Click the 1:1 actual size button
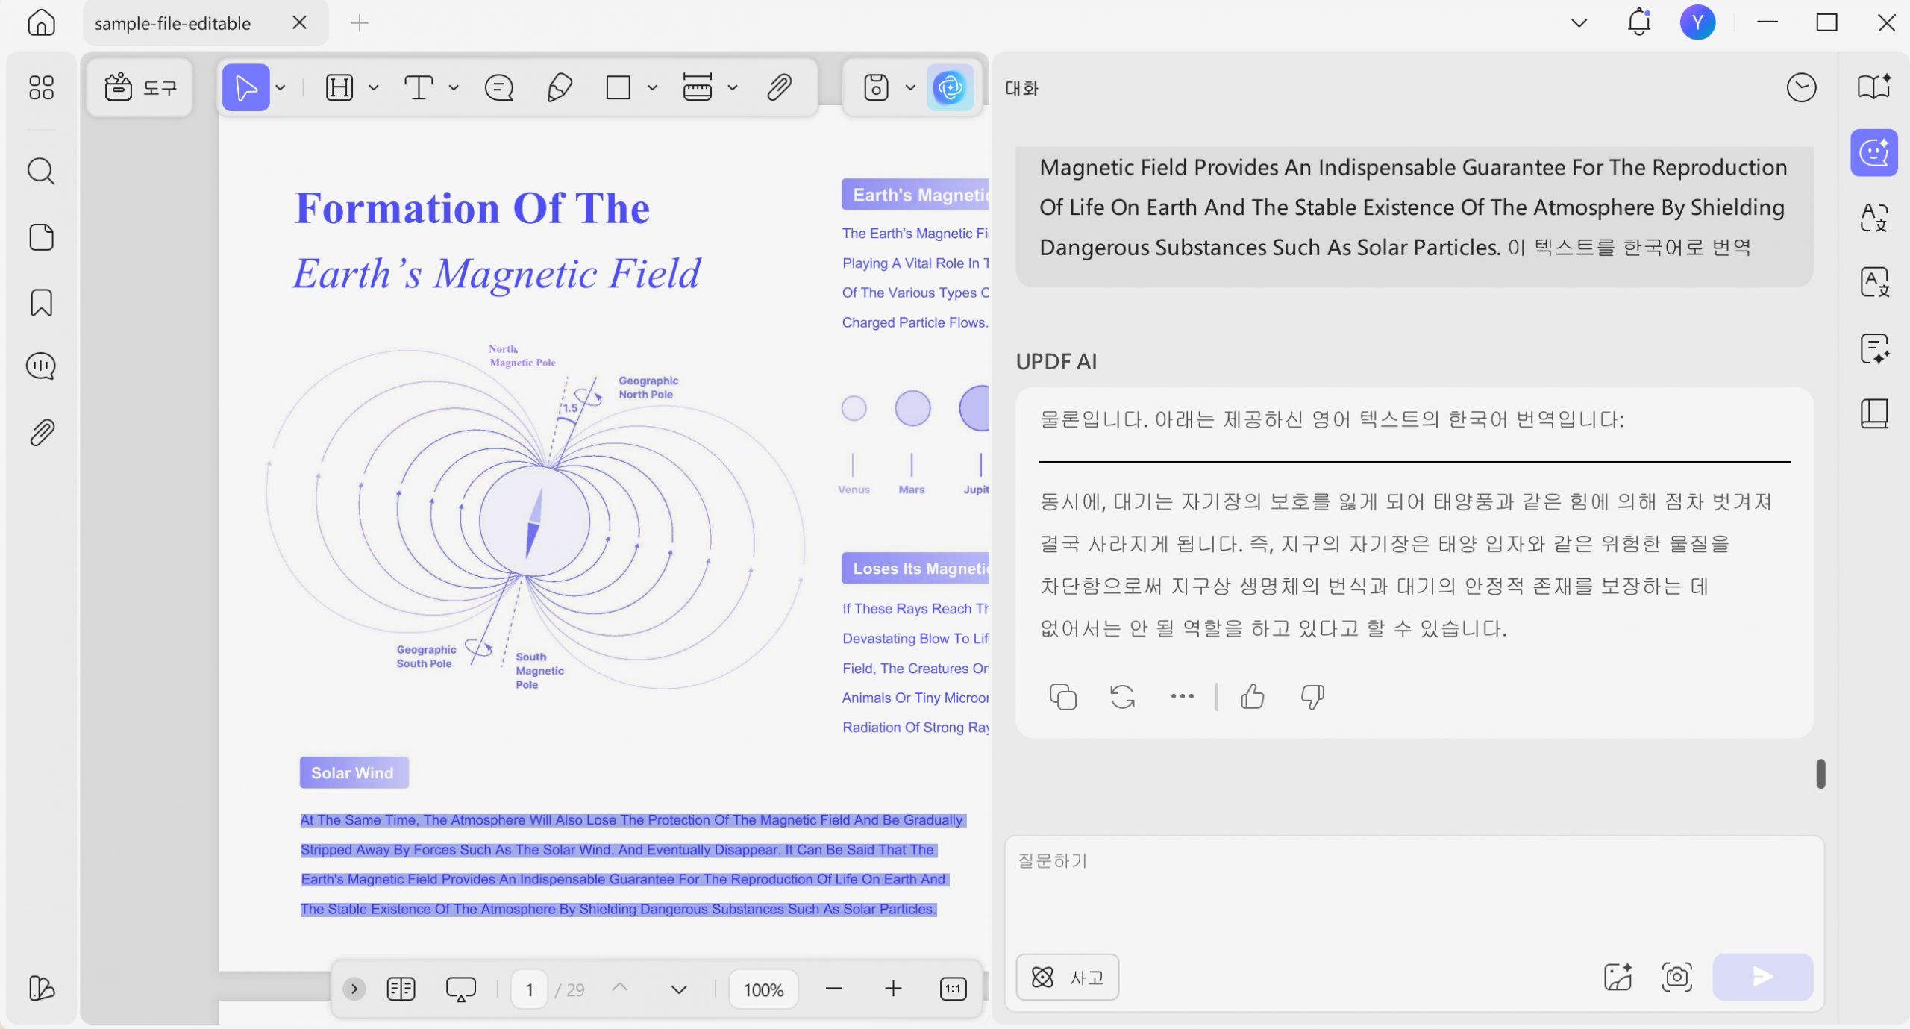The height and width of the screenshot is (1029, 1910). click(x=953, y=989)
